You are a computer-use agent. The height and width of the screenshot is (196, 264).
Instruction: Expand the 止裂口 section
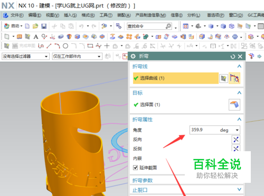(x=239, y=190)
